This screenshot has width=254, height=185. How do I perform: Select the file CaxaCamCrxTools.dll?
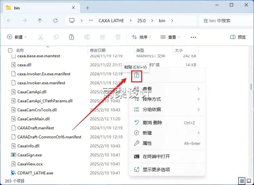(x=37, y=110)
